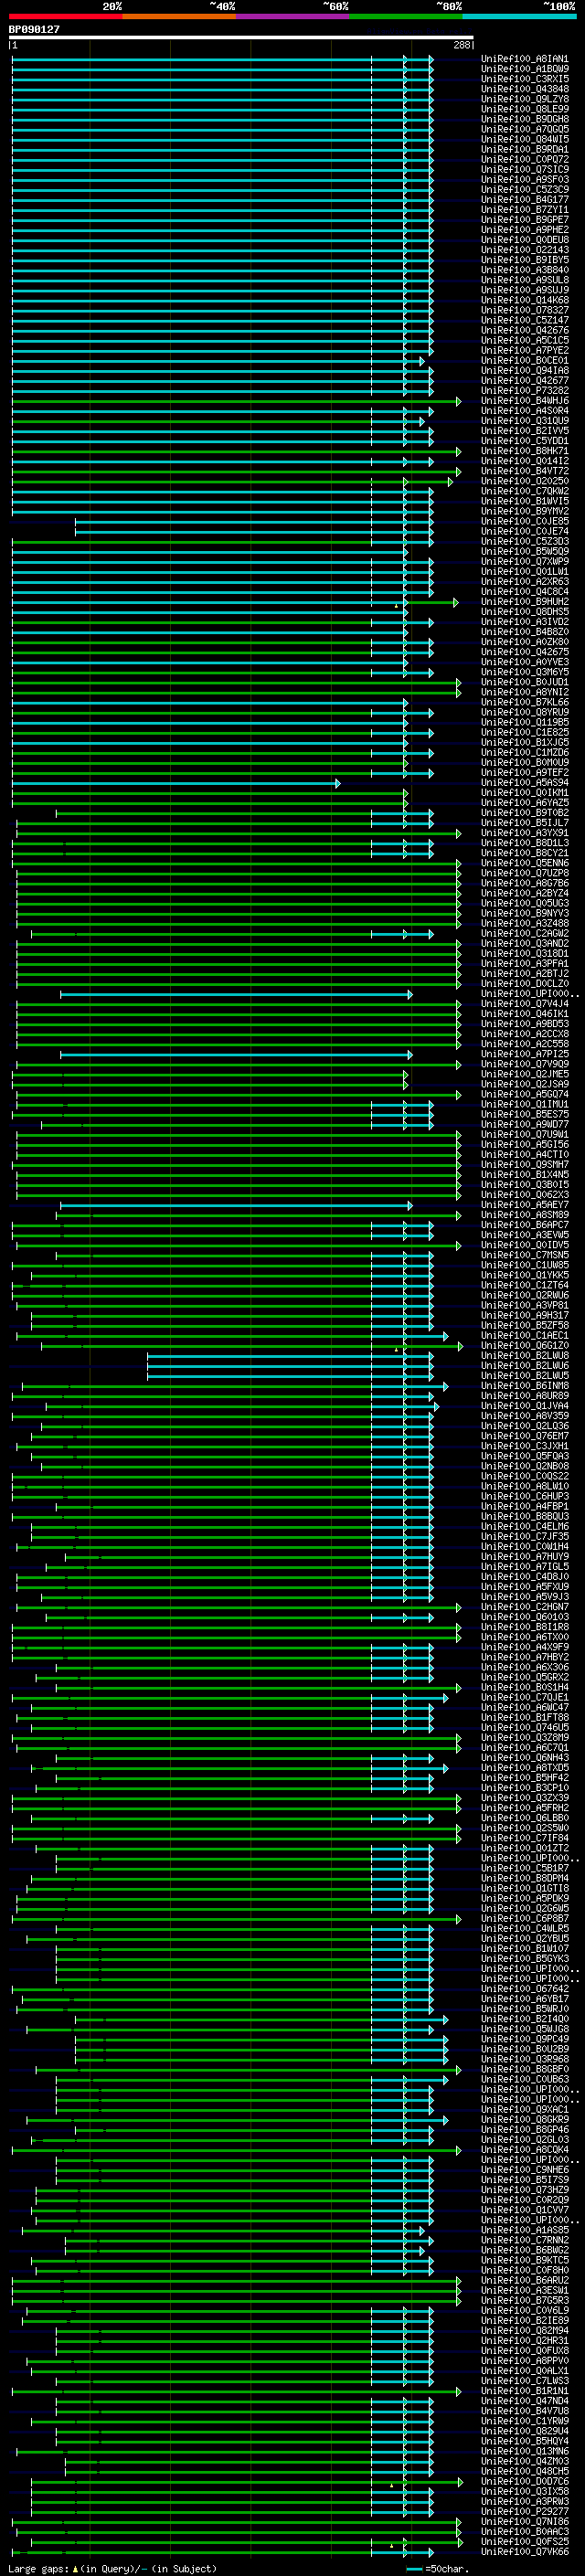Select the UniRef100_B2I4Q0 label

pyautogui.click(x=525, y=2019)
